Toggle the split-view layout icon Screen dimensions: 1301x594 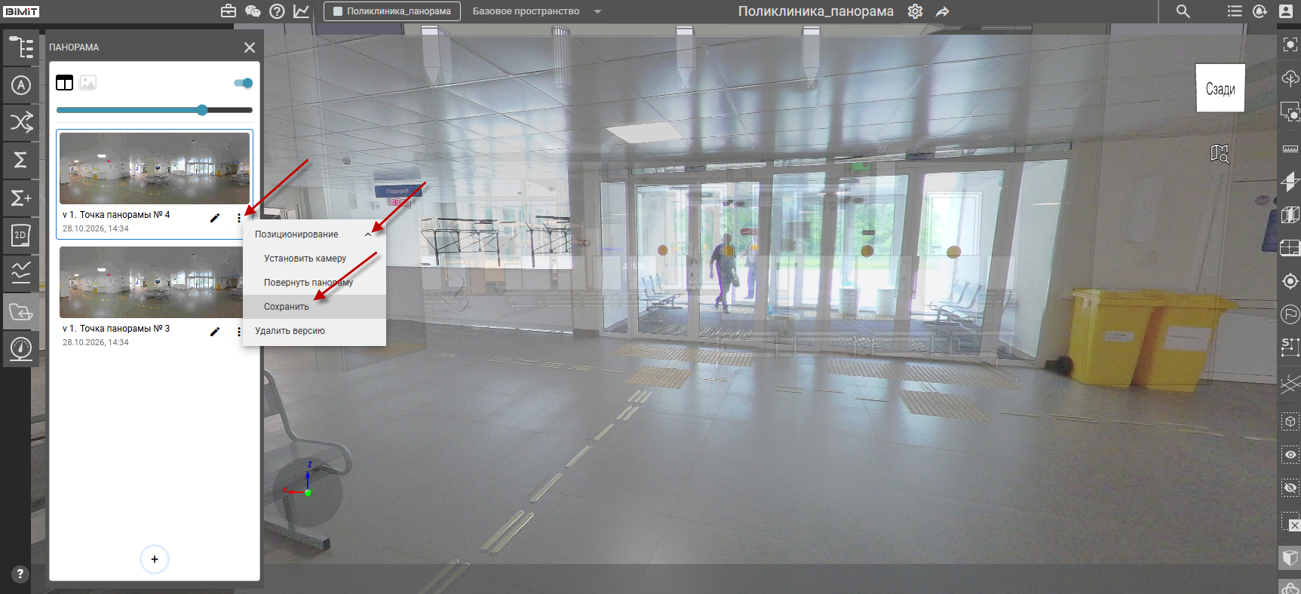tap(65, 83)
